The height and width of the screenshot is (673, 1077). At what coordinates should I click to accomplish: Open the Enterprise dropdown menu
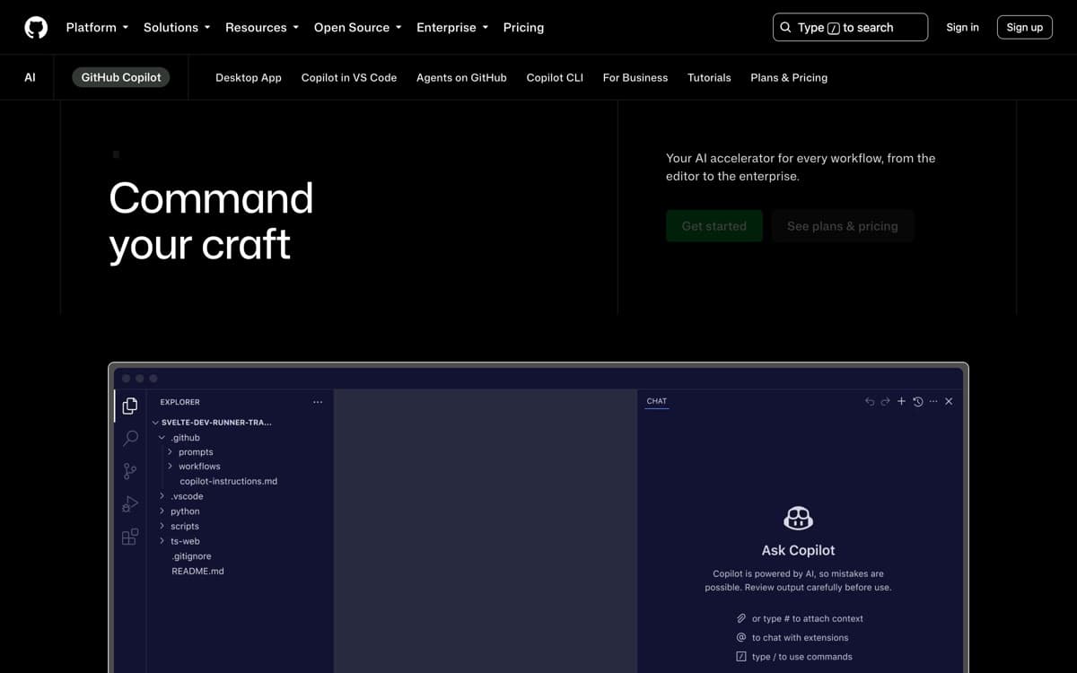coord(452,27)
